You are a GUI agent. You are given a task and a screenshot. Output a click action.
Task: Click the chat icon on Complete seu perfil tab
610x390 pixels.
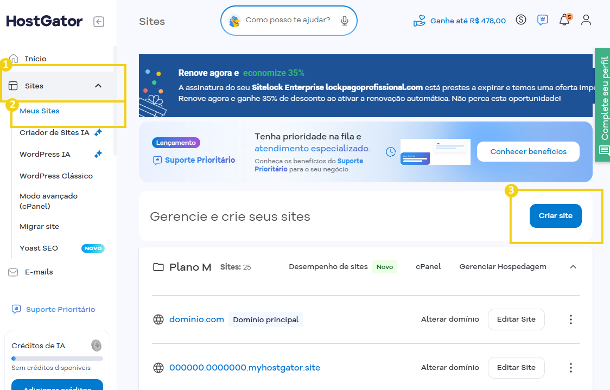pyautogui.click(x=604, y=150)
